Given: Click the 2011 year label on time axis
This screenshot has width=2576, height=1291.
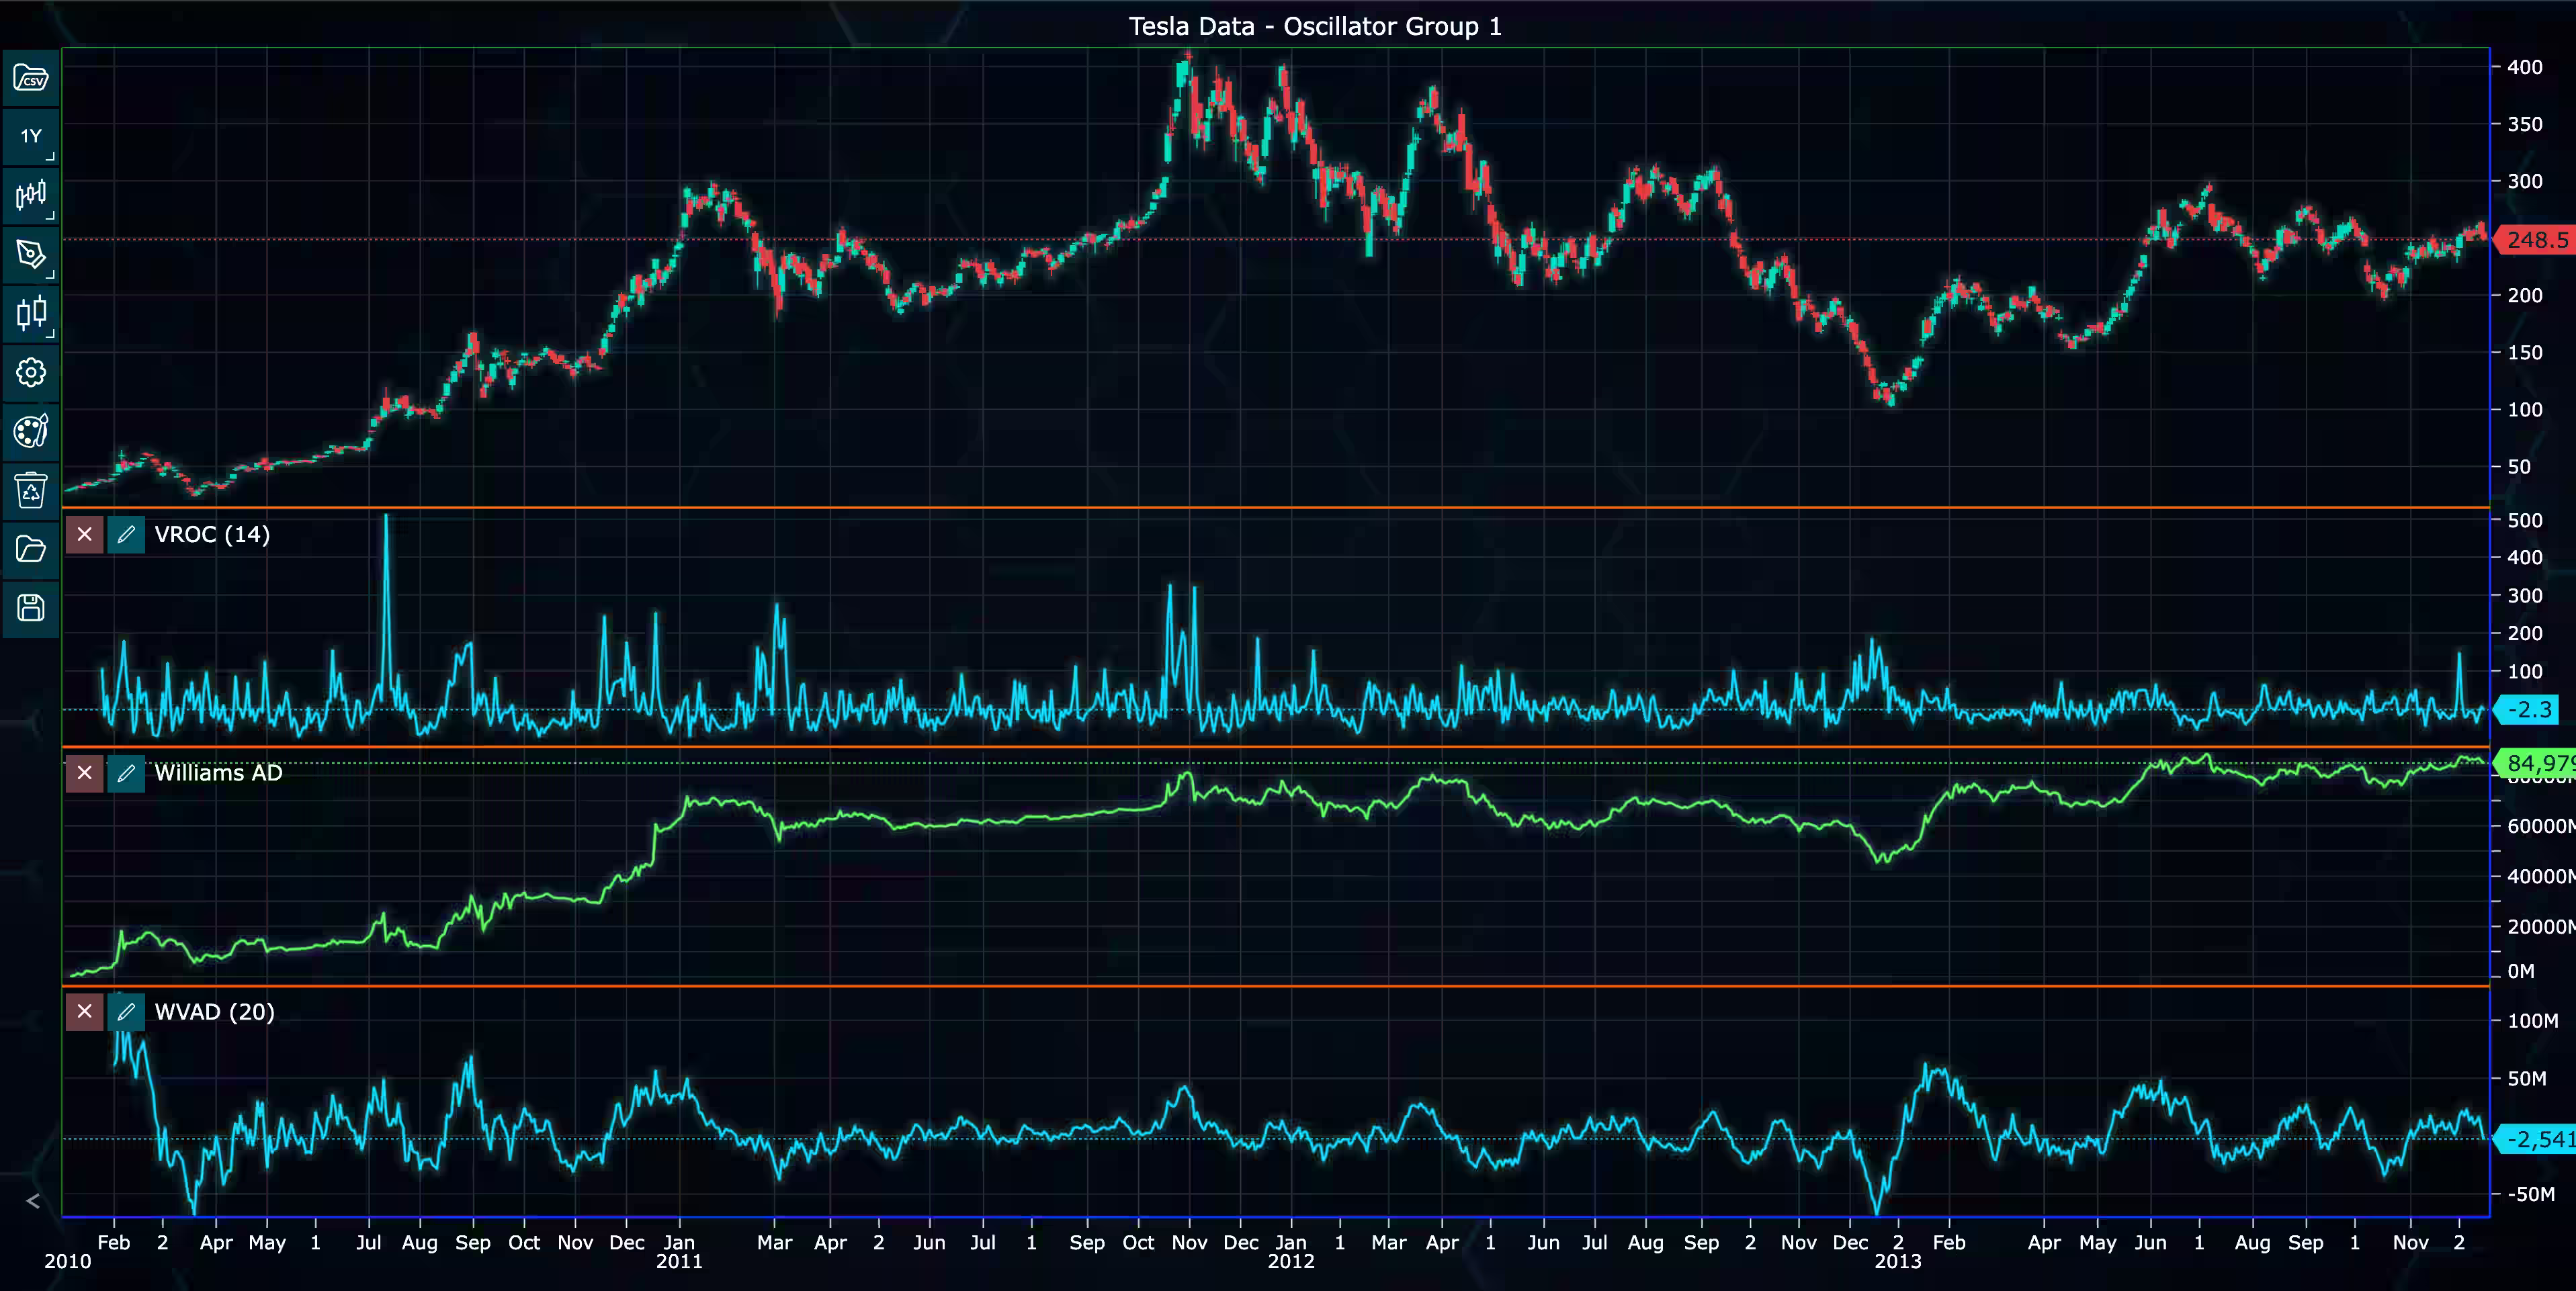Looking at the screenshot, I should (679, 1262).
